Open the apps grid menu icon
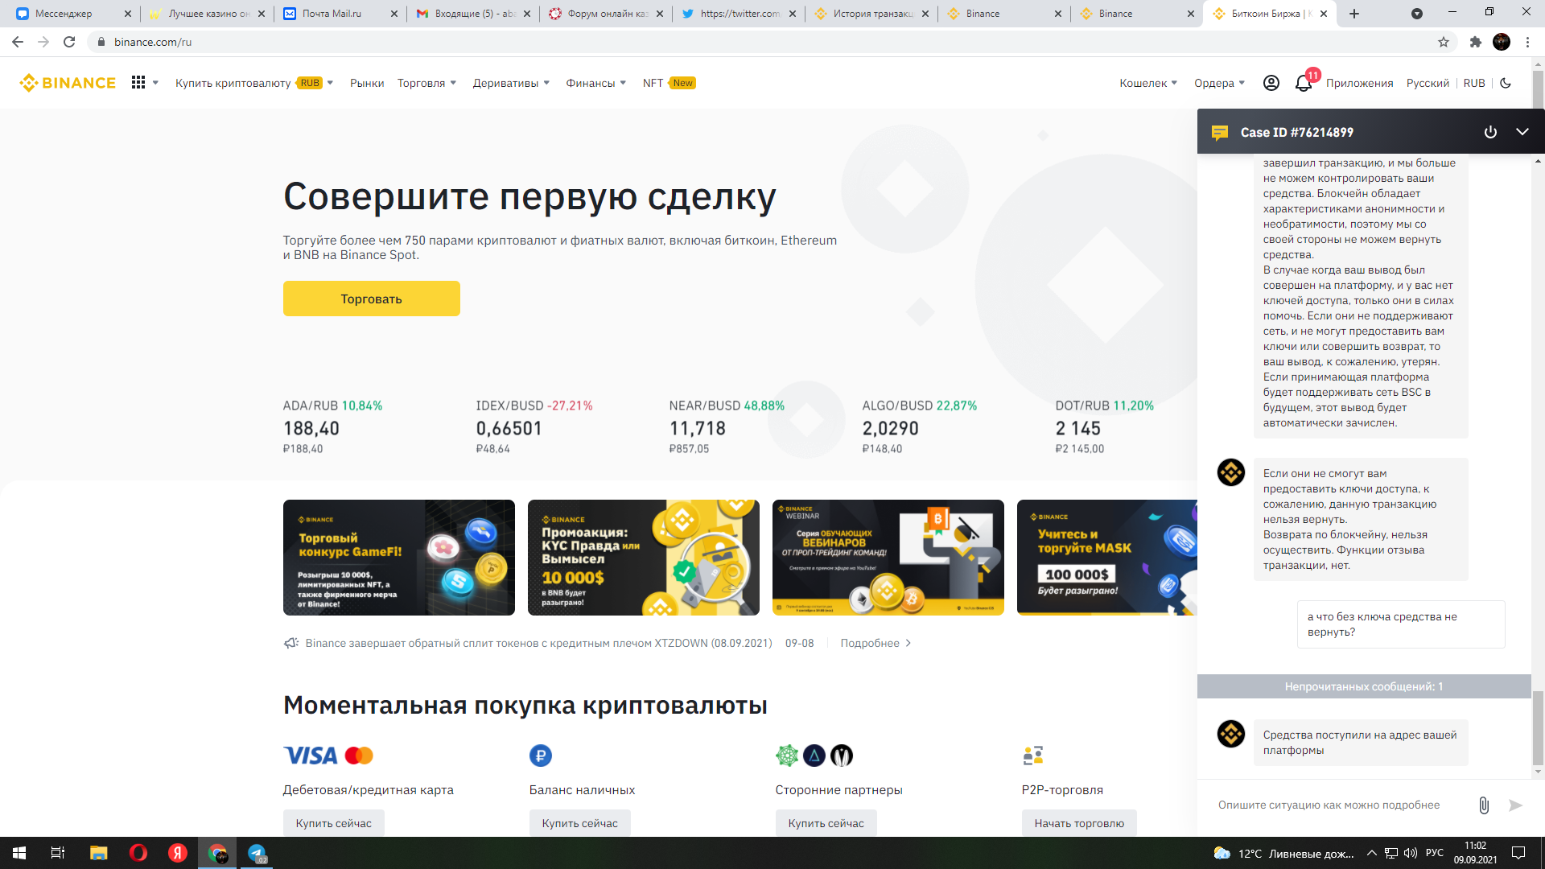 [x=138, y=83]
